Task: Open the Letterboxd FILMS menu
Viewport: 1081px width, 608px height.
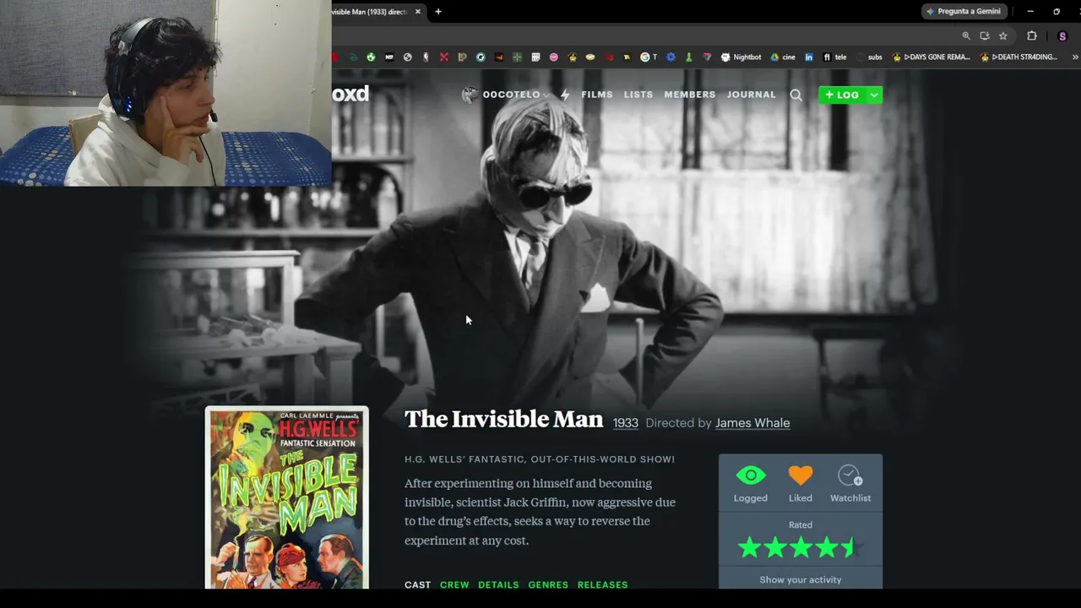Action: click(597, 95)
